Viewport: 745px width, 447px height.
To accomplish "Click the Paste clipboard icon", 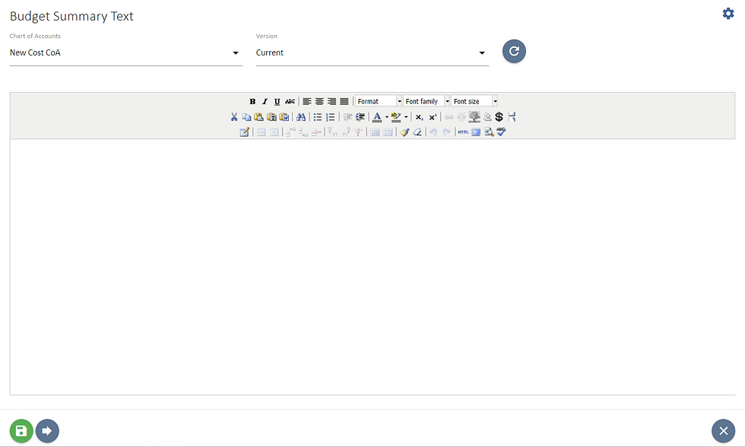I will pos(259,117).
